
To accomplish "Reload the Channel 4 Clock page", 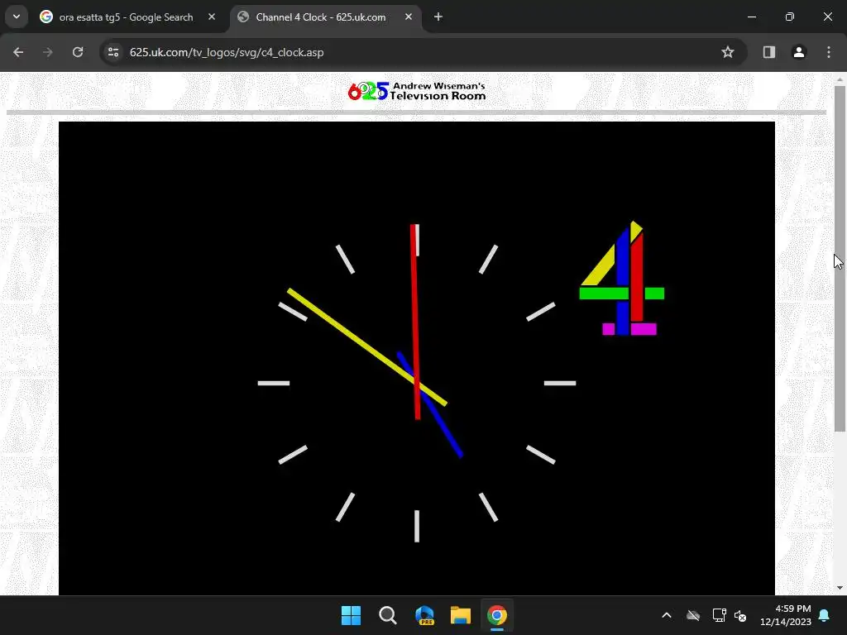I will (78, 52).
